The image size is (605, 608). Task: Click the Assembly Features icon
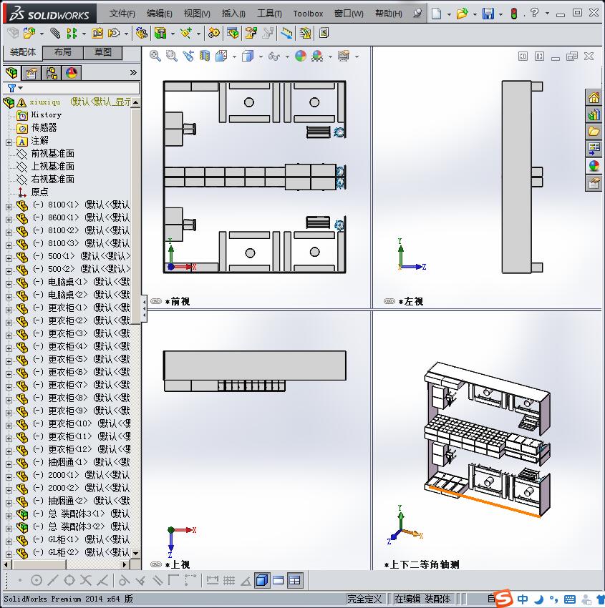click(160, 34)
